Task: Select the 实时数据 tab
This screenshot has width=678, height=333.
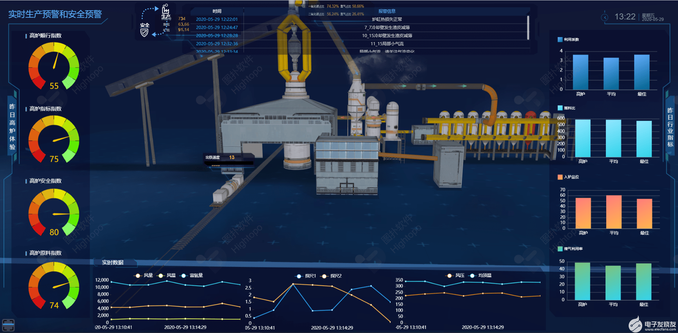Action: pyautogui.click(x=113, y=262)
